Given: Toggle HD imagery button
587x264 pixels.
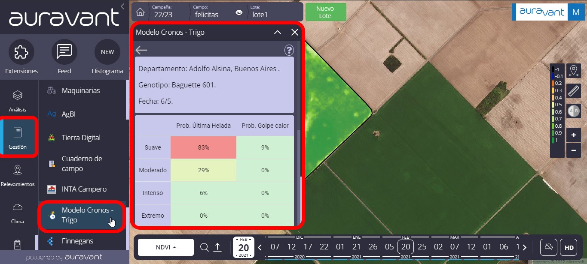Looking at the screenshot, I should pyautogui.click(x=569, y=247).
